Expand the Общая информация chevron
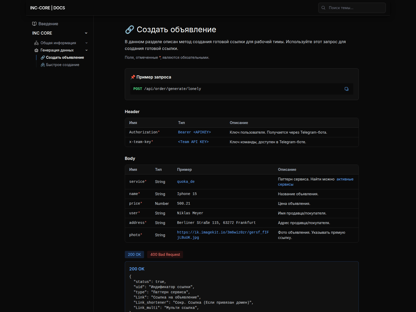 (87, 43)
